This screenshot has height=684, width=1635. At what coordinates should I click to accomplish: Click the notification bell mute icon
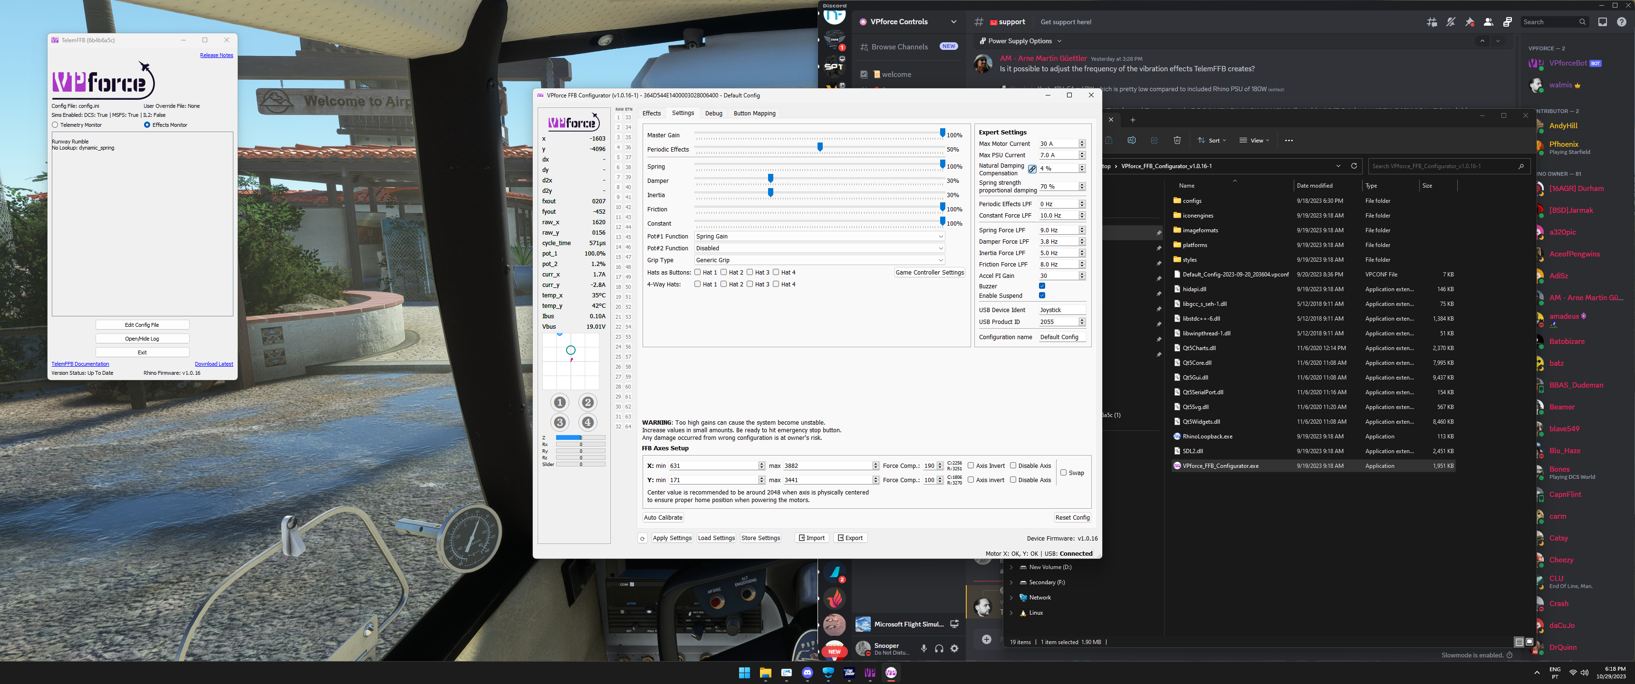pos(1451,22)
